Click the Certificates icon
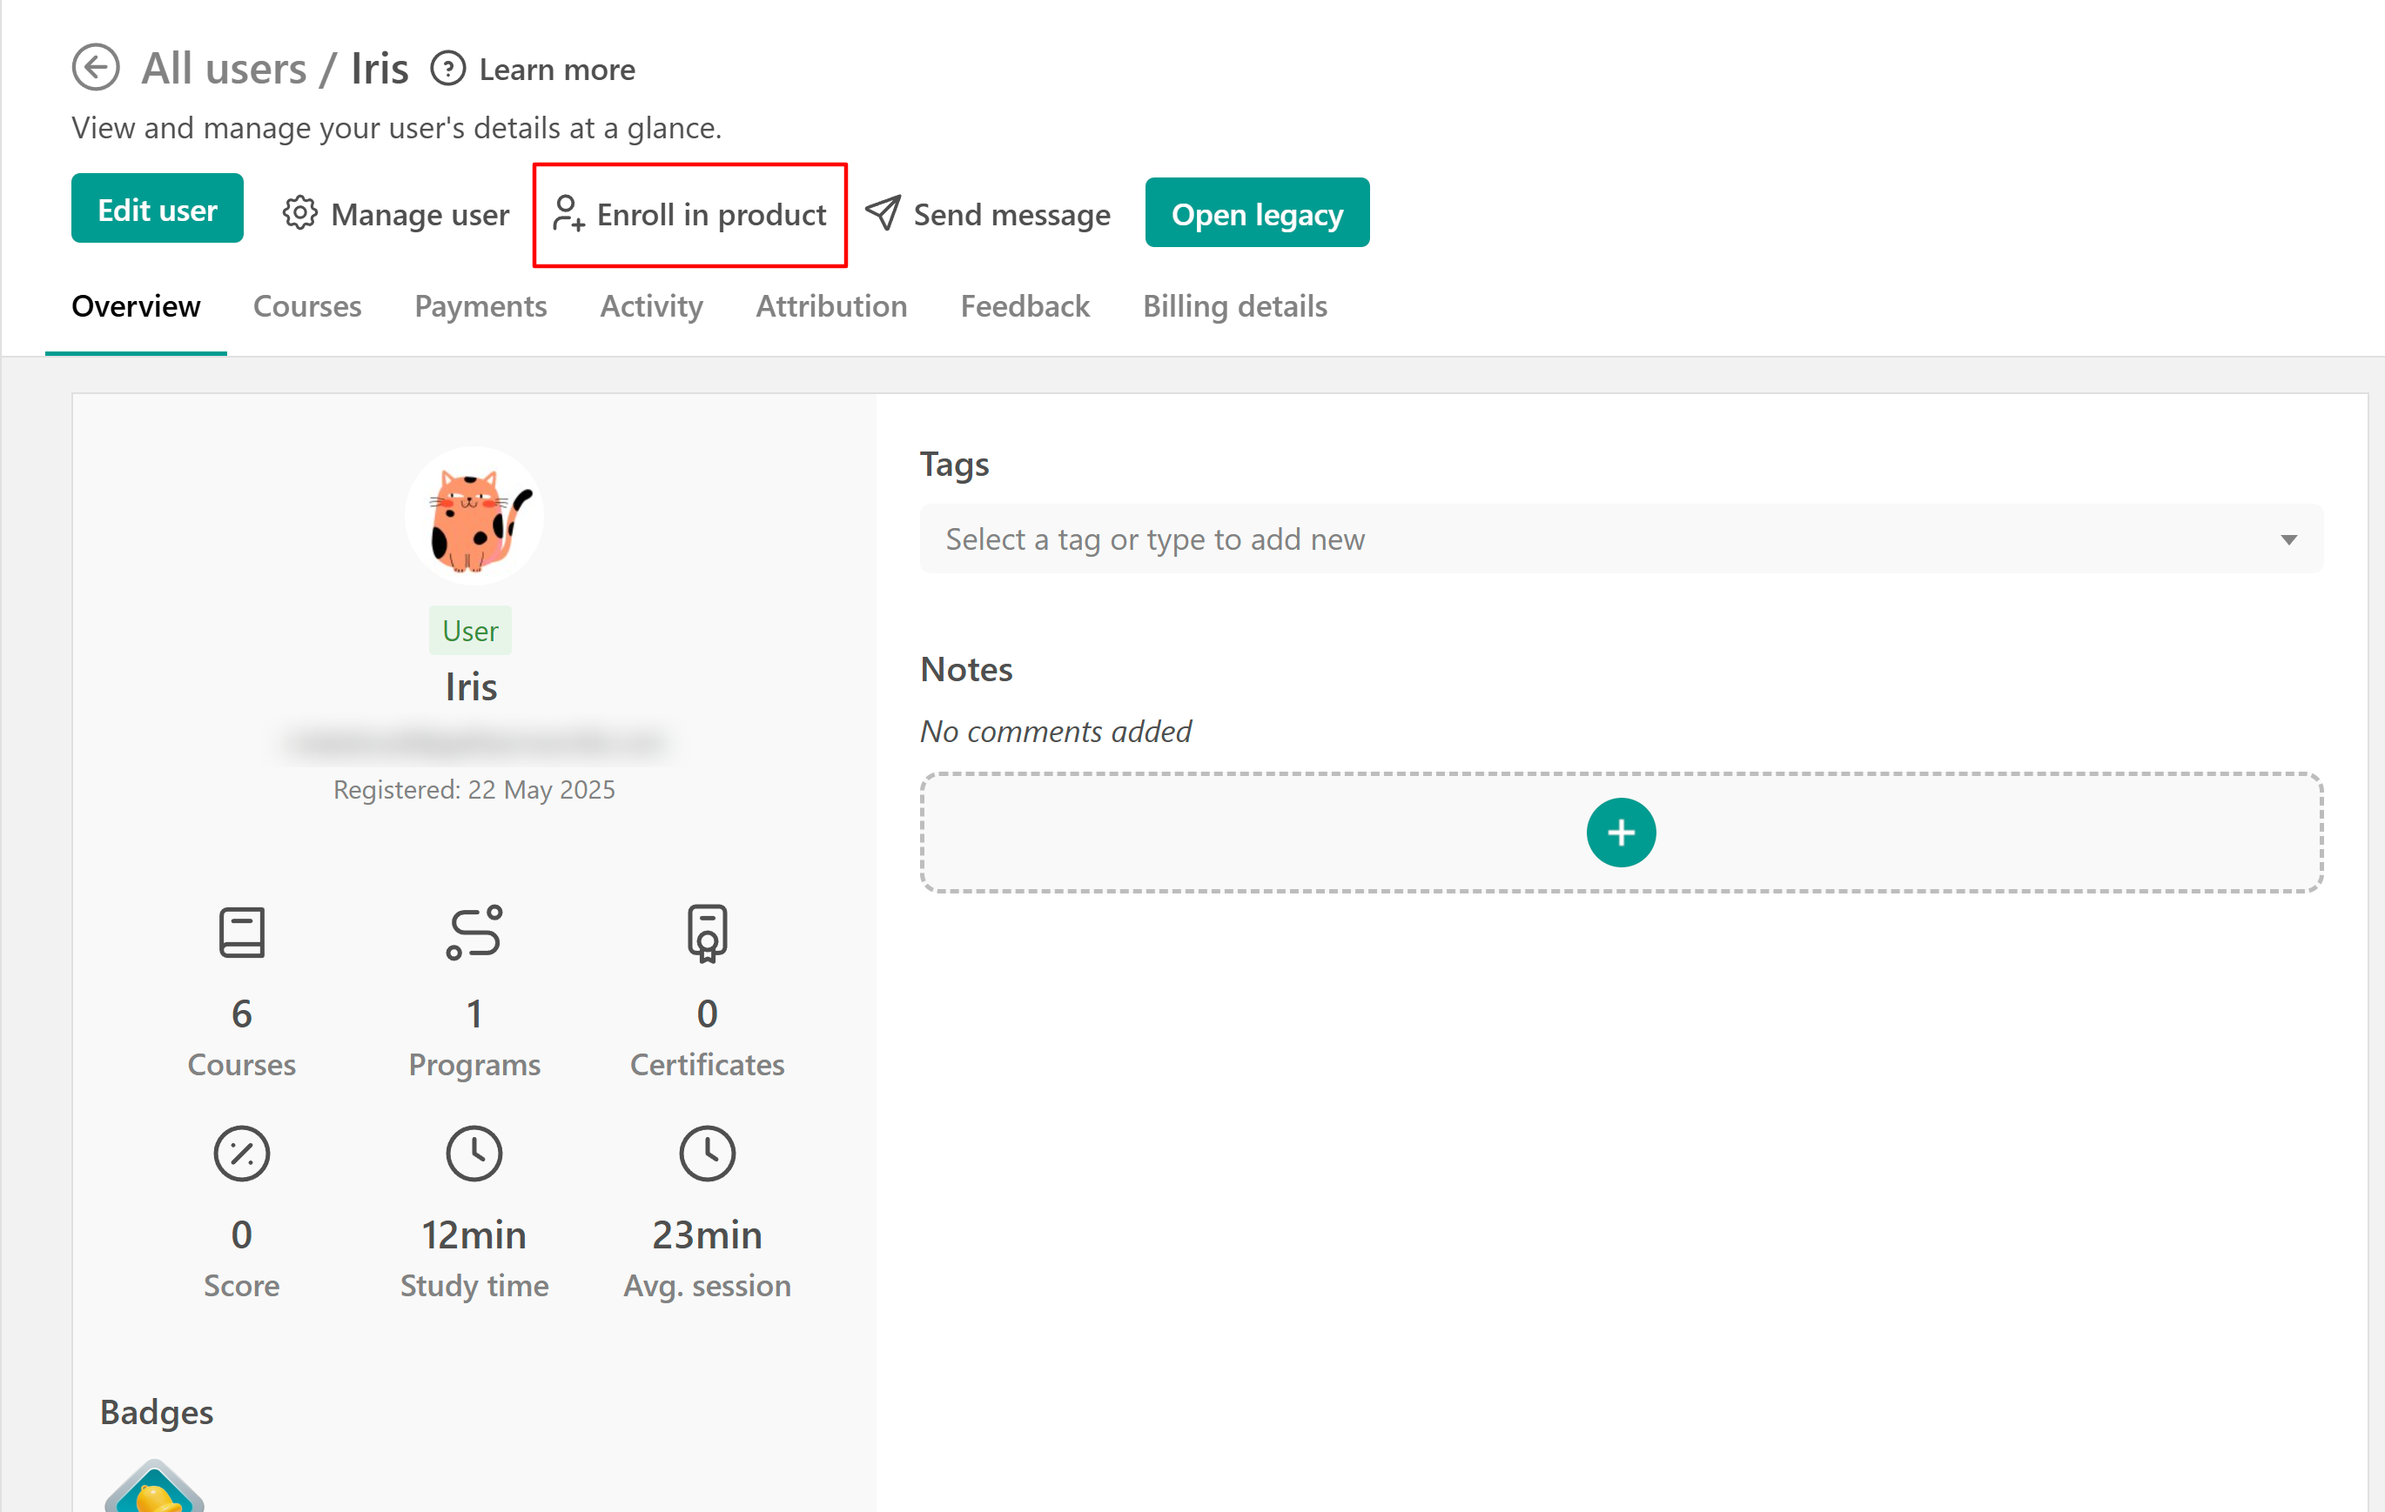Screen dimensions: 2385x1512 (x=707, y=933)
